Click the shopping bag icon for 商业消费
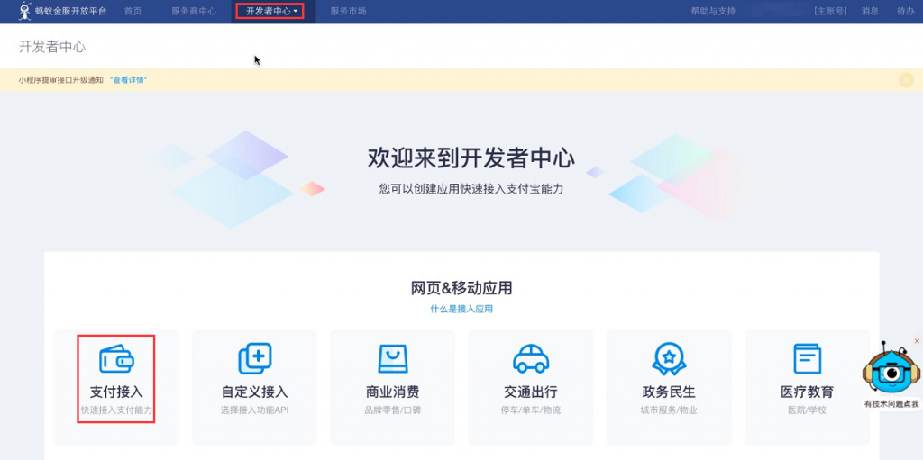The height and width of the screenshot is (460, 923). [392, 358]
